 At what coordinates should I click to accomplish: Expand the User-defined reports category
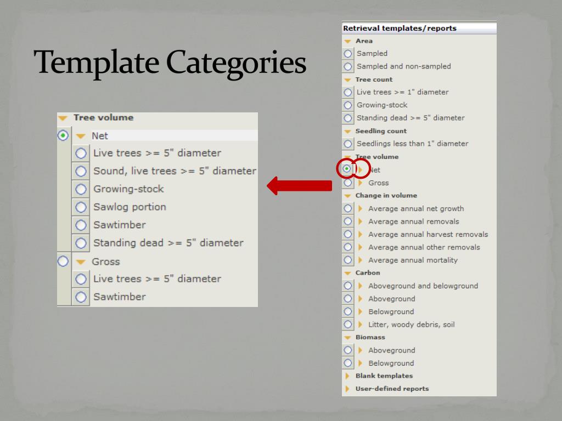tap(347, 389)
